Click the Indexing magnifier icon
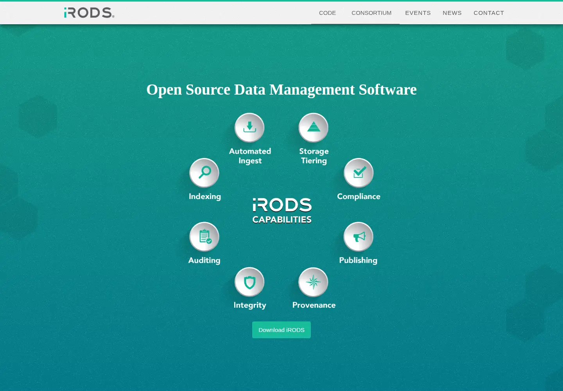The width and height of the screenshot is (563, 391). coord(204,173)
